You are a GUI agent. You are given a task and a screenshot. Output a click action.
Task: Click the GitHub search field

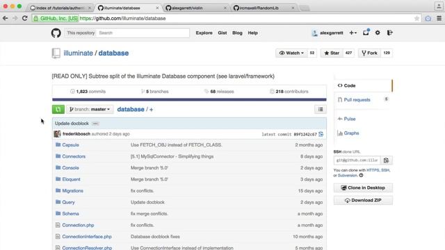coord(143,33)
